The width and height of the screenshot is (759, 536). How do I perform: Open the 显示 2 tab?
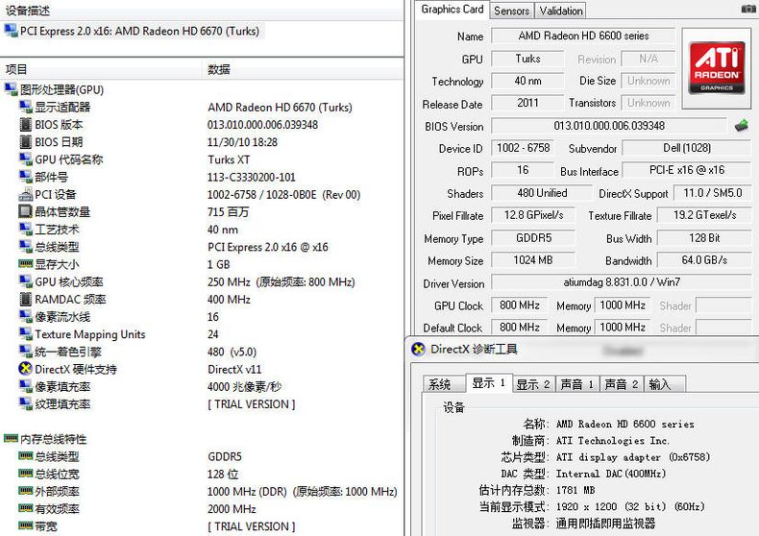pos(532,384)
